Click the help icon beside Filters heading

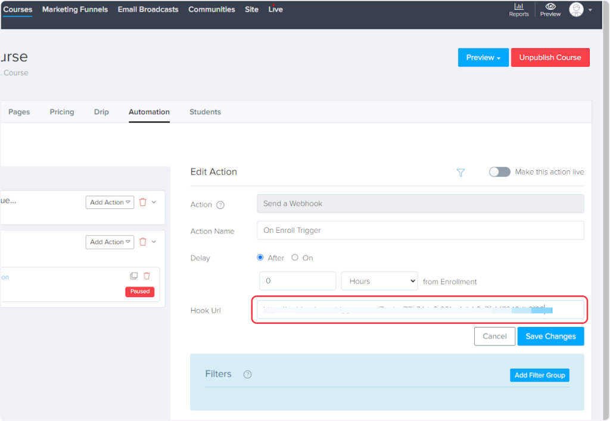[x=248, y=375]
